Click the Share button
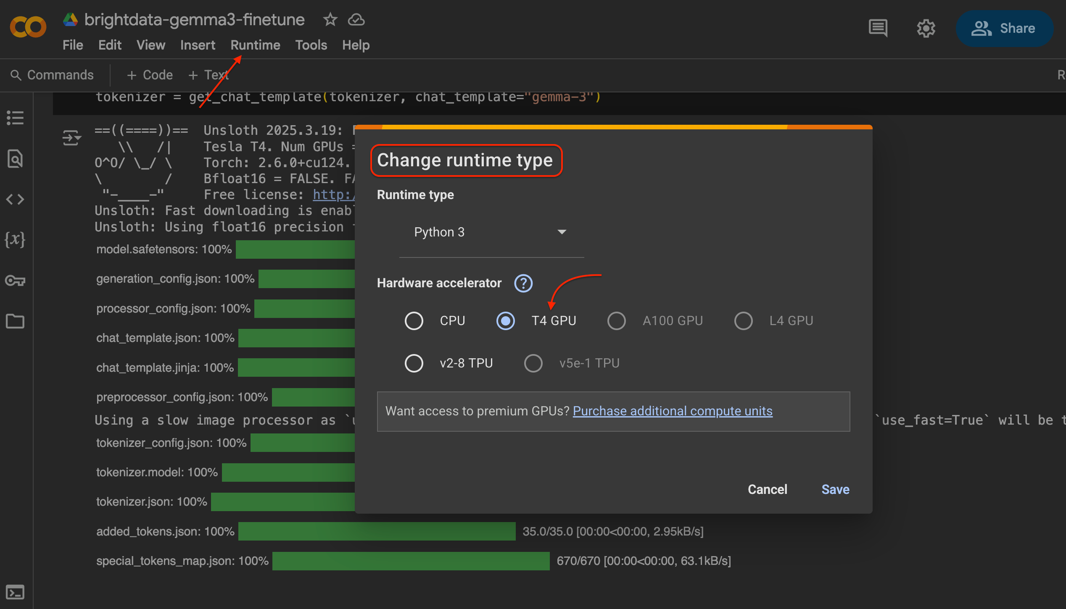Viewport: 1066px width, 609px height. [x=1004, y=29]
